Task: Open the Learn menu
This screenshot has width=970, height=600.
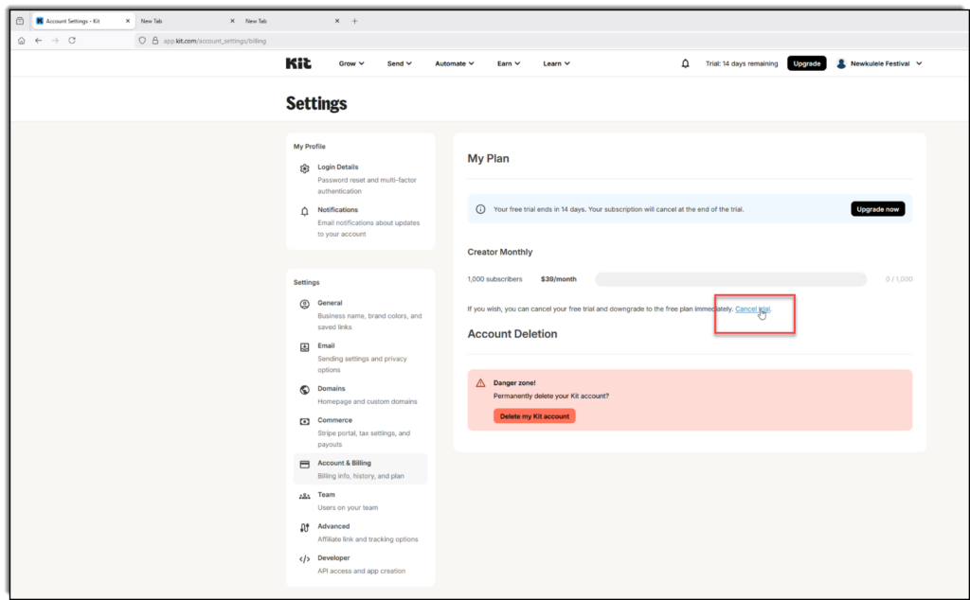Action: pos(556,63)
